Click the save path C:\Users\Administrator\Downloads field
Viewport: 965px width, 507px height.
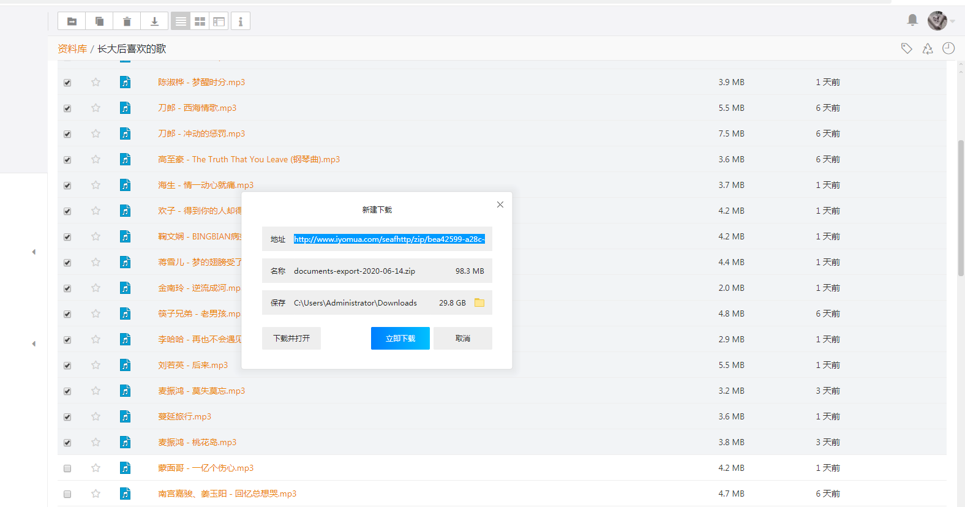click(377, 302)
